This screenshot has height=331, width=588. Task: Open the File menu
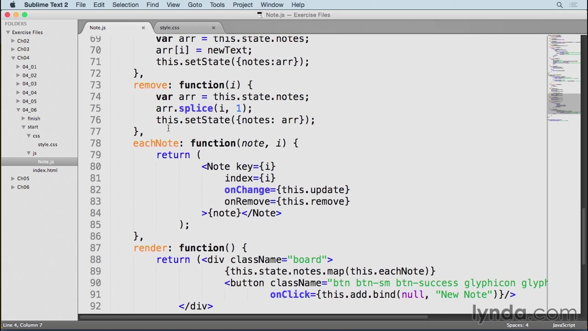(80, 5)
